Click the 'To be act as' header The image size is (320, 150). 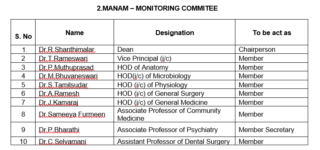[272, 33]
